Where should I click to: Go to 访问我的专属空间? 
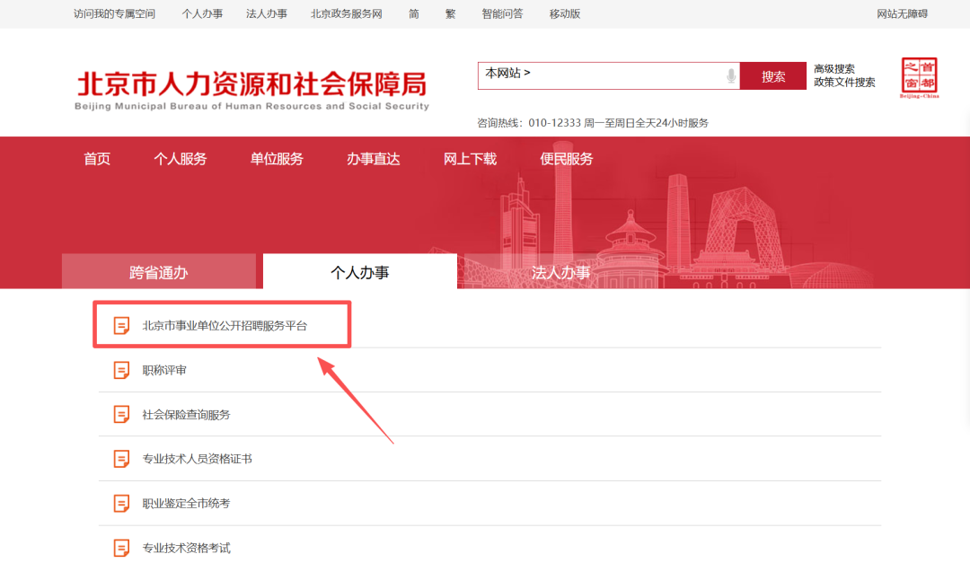[x=114, y=13]
